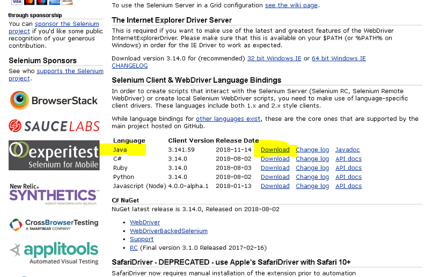This screenshot has height=277, width=440.
Task: Open the Ruby API docs
Action: tap(349, 168)
